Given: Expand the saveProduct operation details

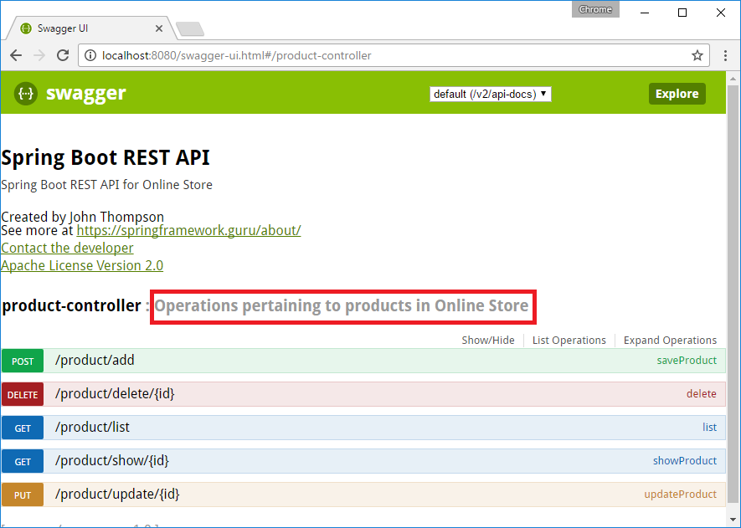Looking at the screenshot, I should pos(687,360).
